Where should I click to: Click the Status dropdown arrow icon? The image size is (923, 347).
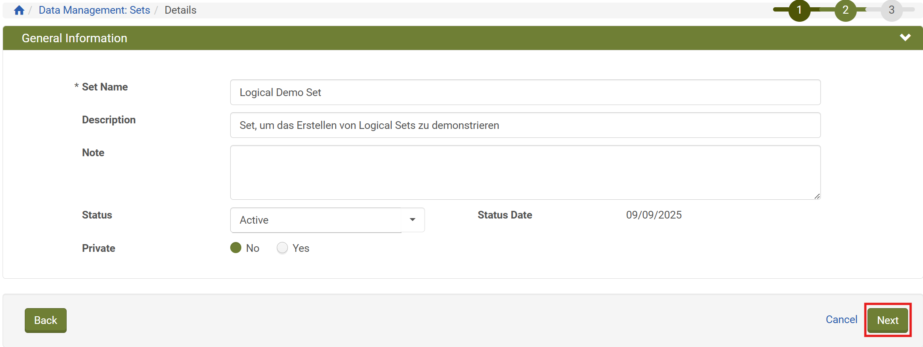[x=412, y=219]
